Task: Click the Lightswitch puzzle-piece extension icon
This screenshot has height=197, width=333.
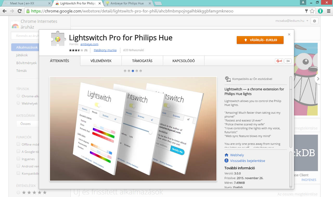Action: (58, 39)
